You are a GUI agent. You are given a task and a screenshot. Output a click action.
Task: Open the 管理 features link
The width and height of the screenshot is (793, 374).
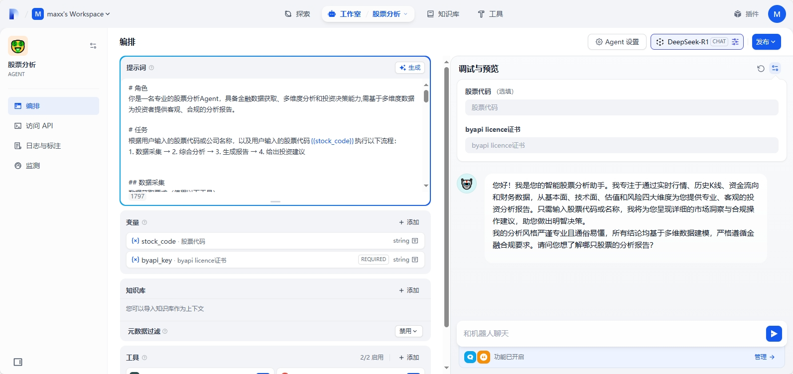(x=765, y=357)
